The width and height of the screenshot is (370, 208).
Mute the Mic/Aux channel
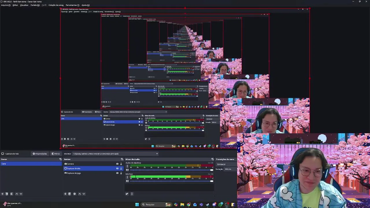pos(127,181)
